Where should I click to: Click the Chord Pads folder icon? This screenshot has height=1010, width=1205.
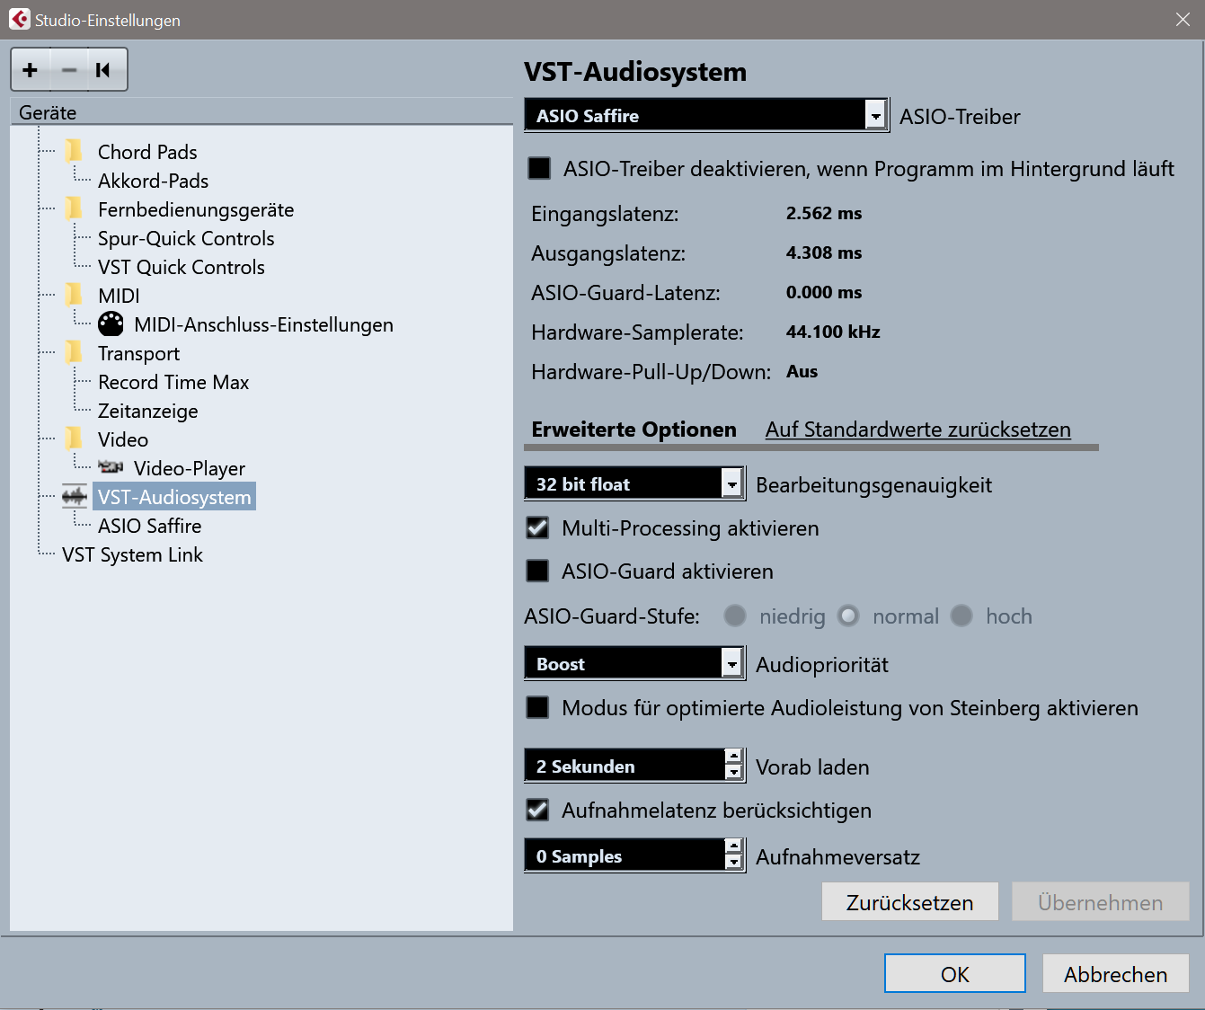[x=75, y=151]
